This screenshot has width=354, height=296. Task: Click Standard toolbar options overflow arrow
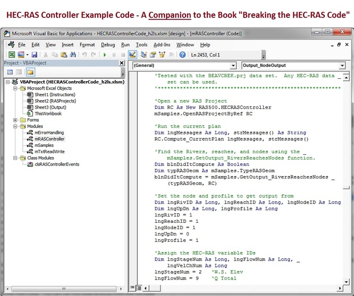(x=263, y=55)
